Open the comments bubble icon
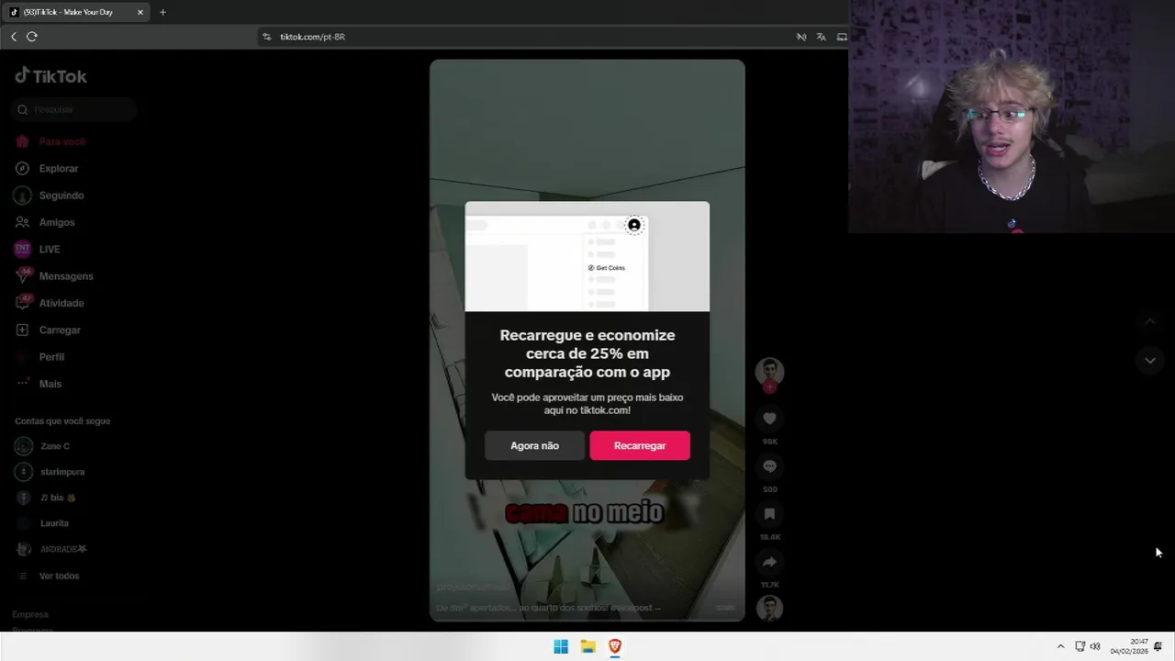Screen dimensions: 1175x661 769,466
